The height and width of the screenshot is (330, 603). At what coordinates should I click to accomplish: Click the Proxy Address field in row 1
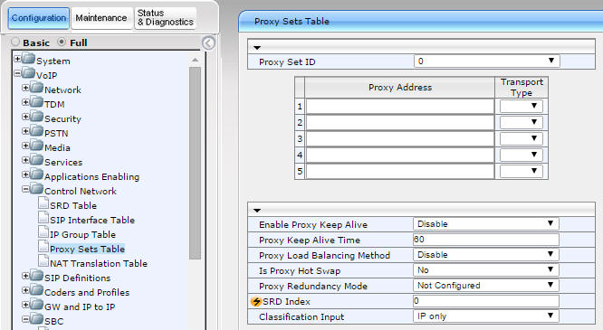[400, 107]
